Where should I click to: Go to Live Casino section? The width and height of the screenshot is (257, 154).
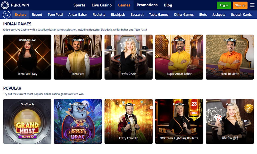pos(102,5)
